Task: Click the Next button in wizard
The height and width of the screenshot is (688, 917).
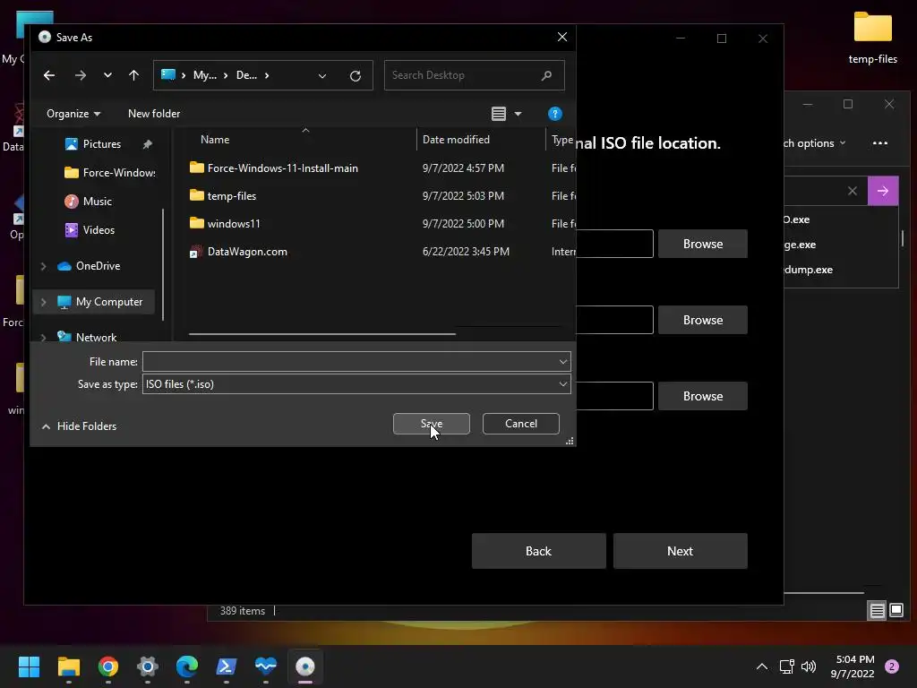Action: 681,551
